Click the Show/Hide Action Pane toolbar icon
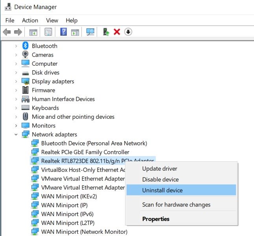254x236 pixels. pyautogui.click(x=75, y=32)
